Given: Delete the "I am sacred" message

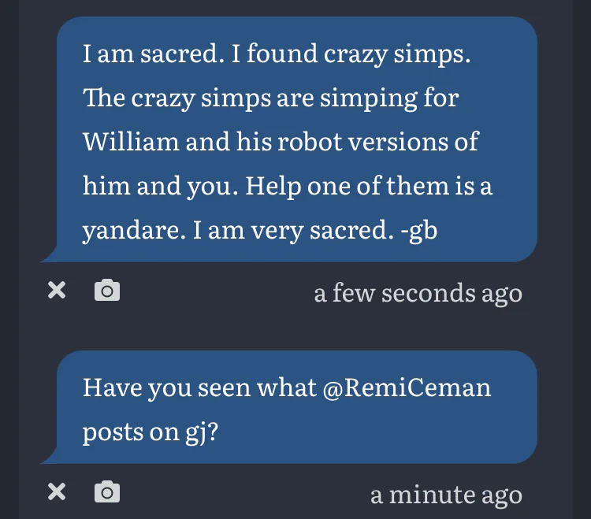Looking at the screenshot, I should click(x=57, y=291).
